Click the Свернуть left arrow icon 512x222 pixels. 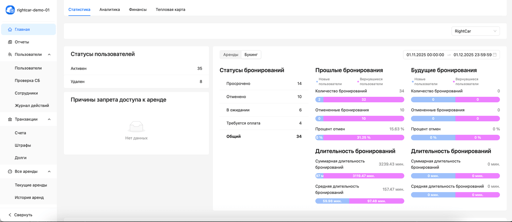(x=10, y=215)
